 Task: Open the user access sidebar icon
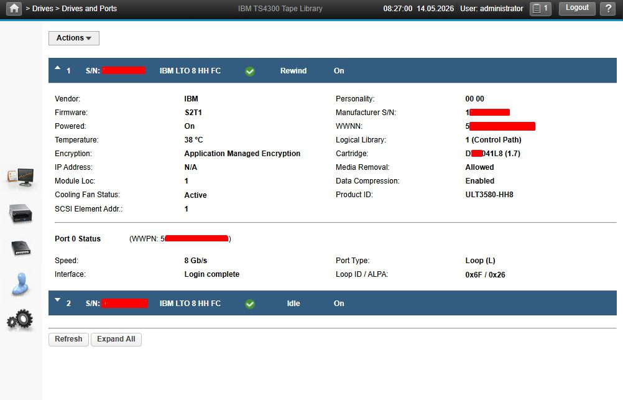tap(21, 284)
